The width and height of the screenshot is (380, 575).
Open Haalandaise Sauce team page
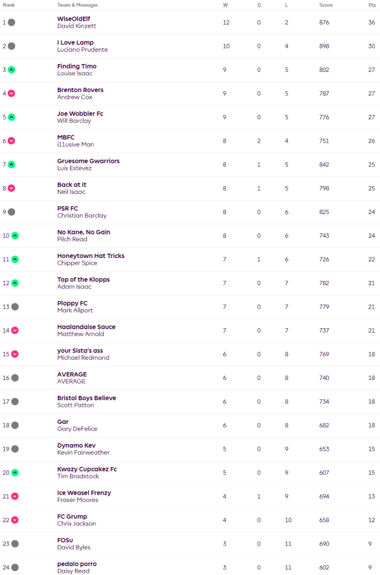click(86, 327)
